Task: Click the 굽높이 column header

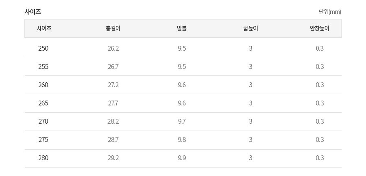Action: coord(251,28)
